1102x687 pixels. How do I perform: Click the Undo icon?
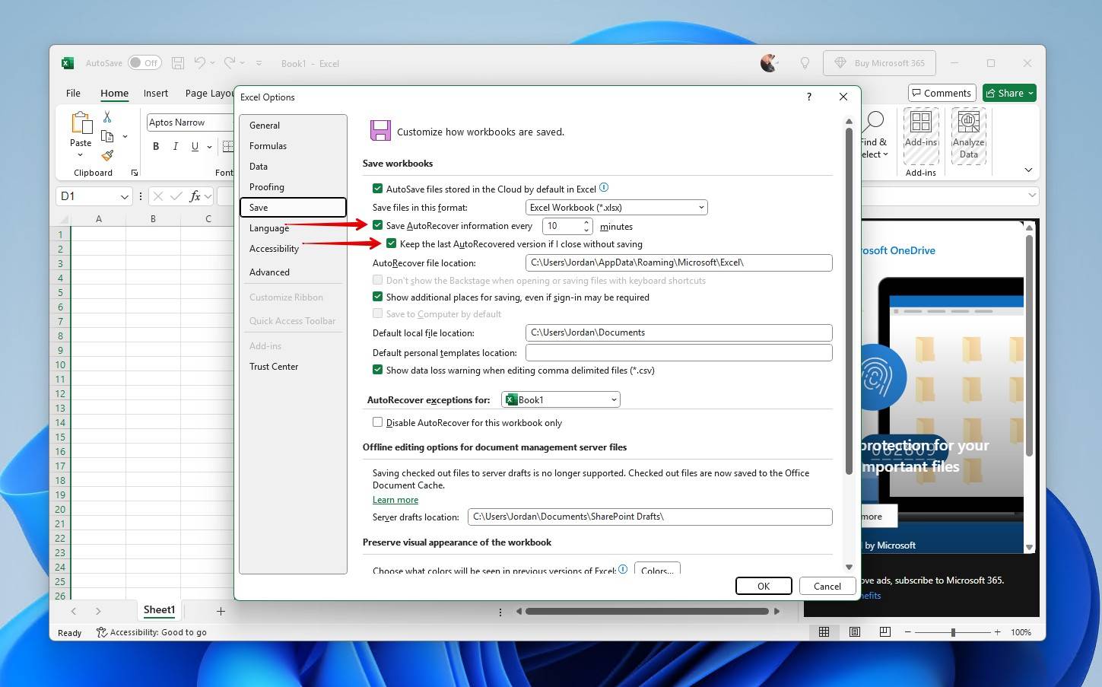tap(200, 63)
